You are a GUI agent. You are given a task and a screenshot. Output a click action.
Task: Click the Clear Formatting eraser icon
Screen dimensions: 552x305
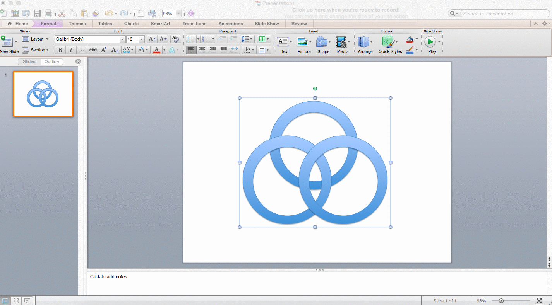[175, 39]
